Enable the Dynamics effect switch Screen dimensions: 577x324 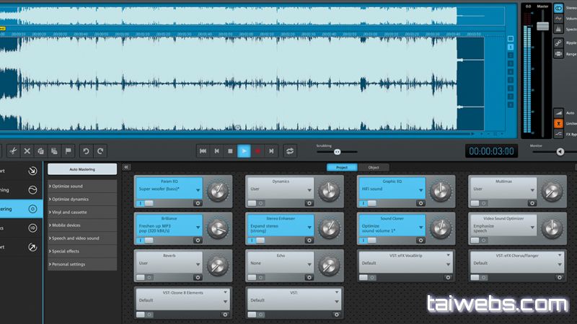[x=255, y=203]
